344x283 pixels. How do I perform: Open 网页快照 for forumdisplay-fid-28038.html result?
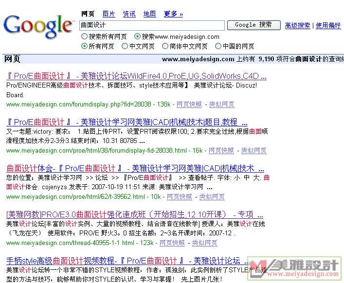(x=221, y=151)
